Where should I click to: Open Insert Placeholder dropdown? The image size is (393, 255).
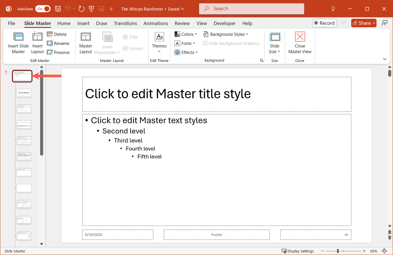tap(107, 43)
